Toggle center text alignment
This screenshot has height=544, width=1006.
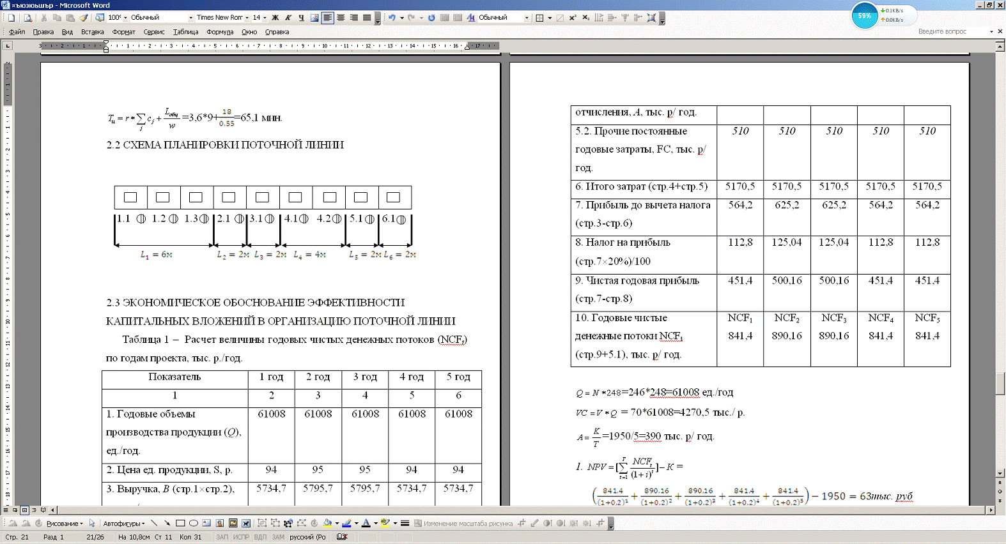[341, 18]
